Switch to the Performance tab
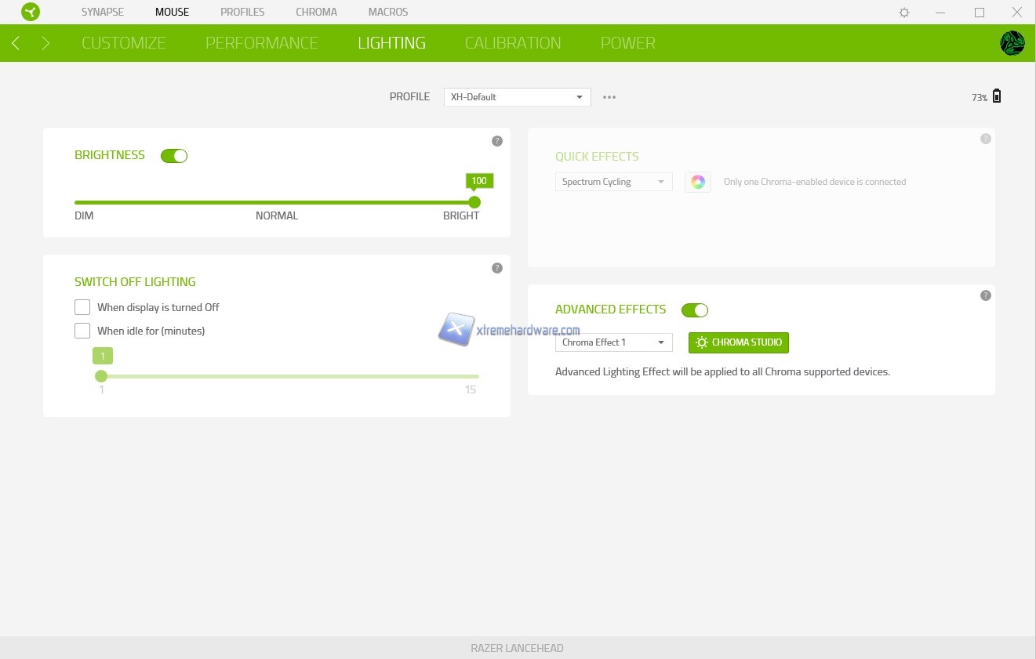The width and height of the screenshot is (1036, 659). pyautogui.click(x=261, y=43)
